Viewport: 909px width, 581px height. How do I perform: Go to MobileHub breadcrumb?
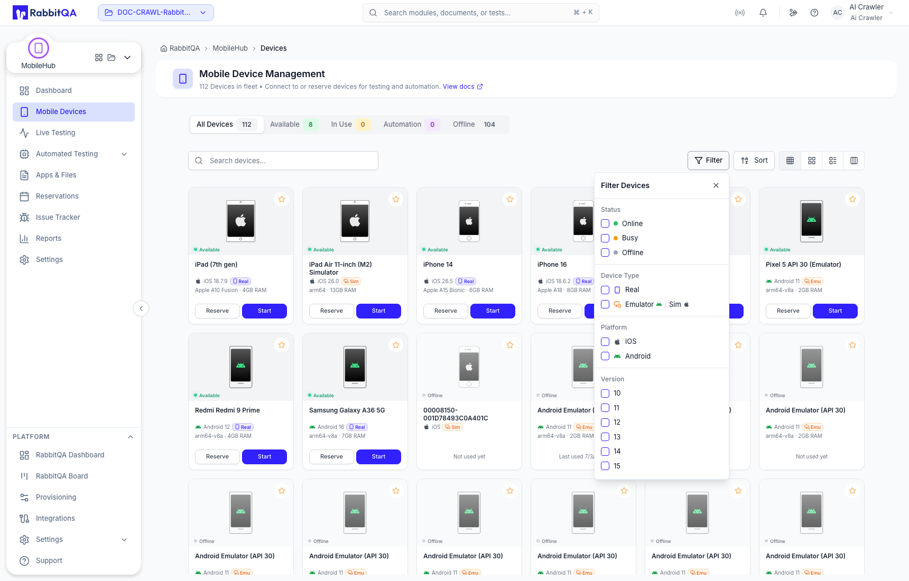click(x=230, y=48)
